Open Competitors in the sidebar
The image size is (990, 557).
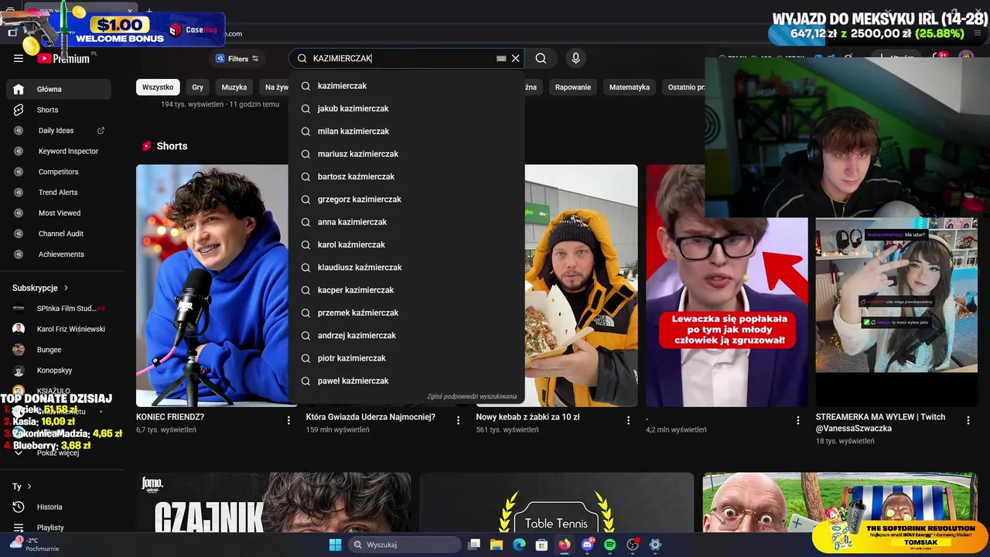59,172
